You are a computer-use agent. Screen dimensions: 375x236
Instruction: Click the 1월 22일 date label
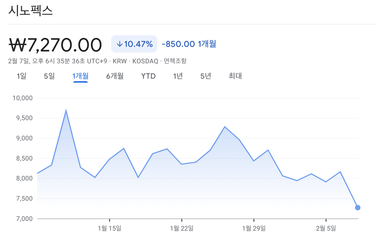point(182,228)
